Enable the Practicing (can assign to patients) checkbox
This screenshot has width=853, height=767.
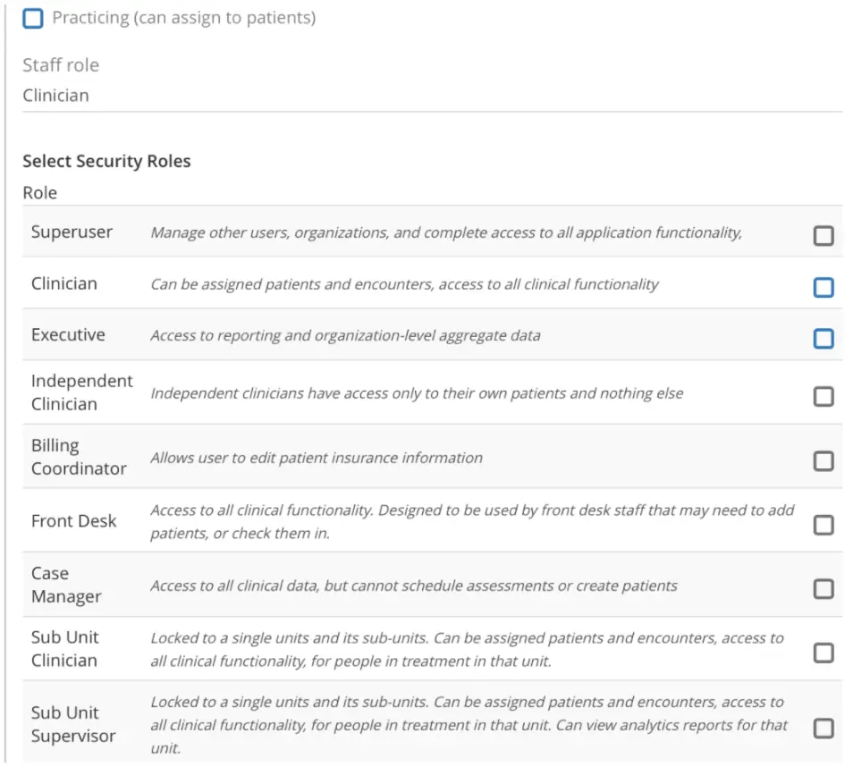pos(34,16)
